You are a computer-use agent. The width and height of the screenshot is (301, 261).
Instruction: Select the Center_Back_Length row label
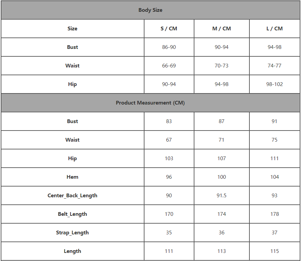click(72, 196)
